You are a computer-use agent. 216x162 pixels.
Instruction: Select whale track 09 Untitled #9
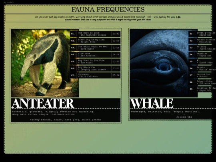point(202,89)
